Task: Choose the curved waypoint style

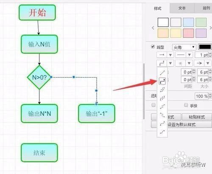Action: [162, 123]
